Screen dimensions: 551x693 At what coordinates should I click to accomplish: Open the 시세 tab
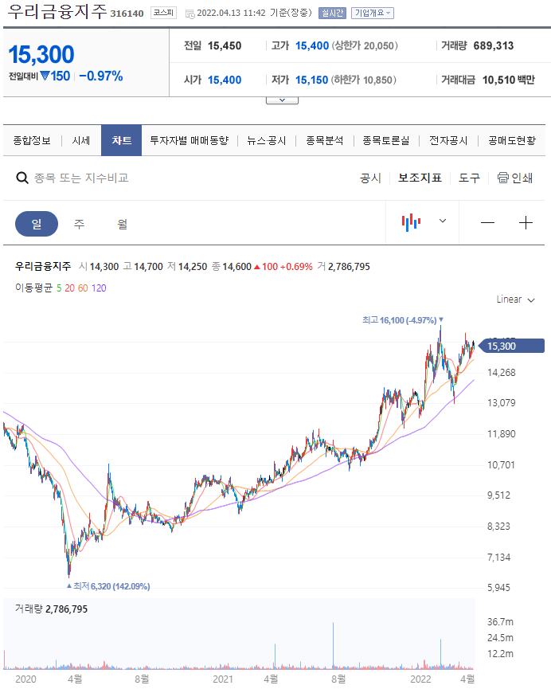click(x=81, y=140)
